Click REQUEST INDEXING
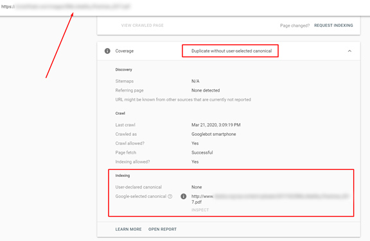Screen dimensions: 370x241 point(333,25)
